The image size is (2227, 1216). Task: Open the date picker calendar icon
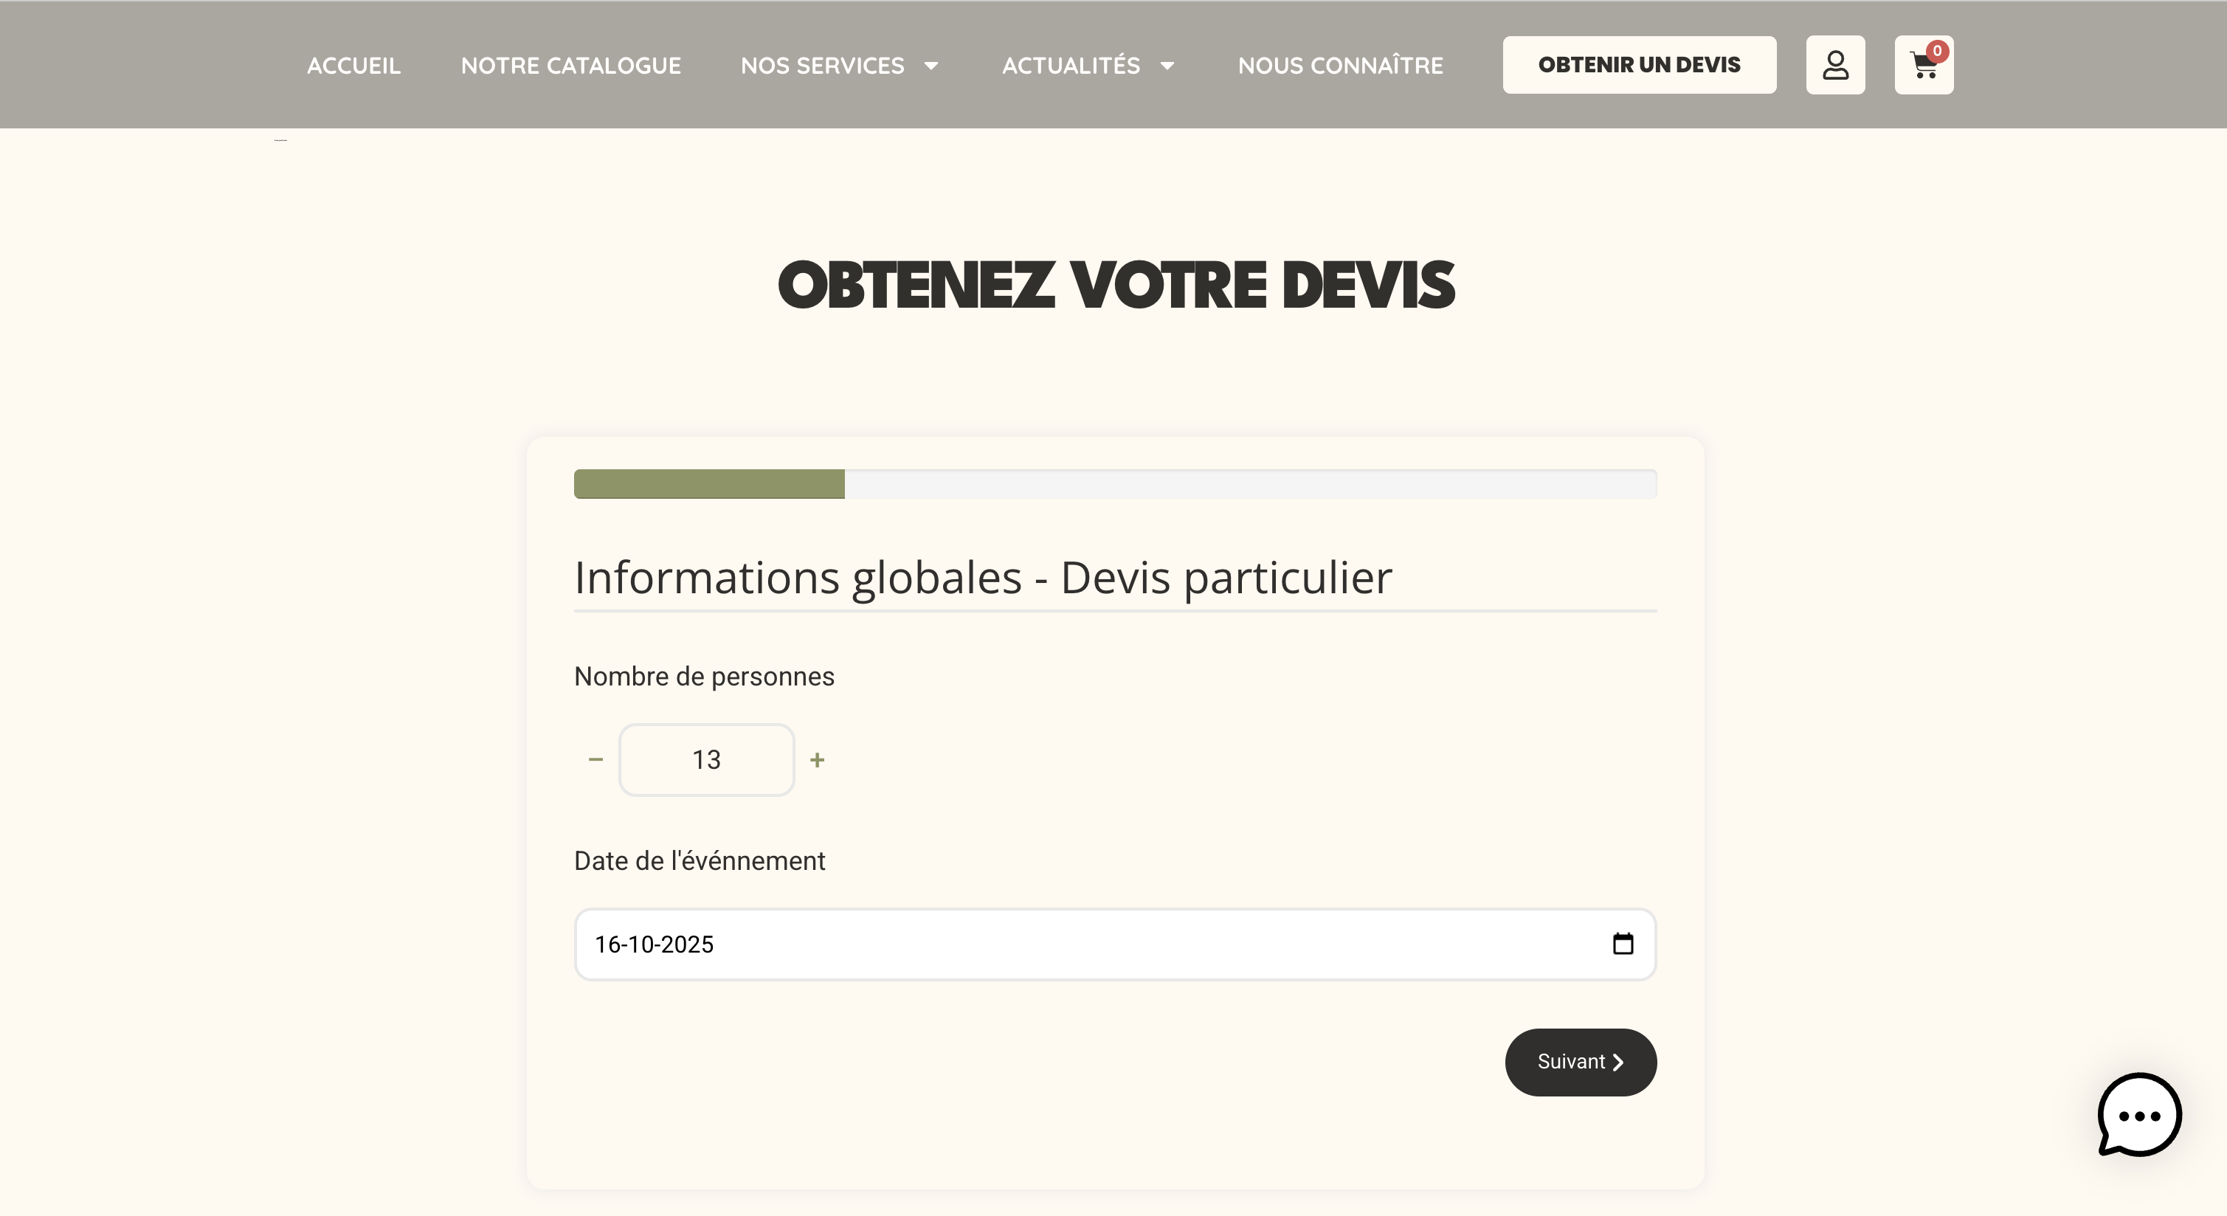pyautogui.click(x=1623, y=944)
